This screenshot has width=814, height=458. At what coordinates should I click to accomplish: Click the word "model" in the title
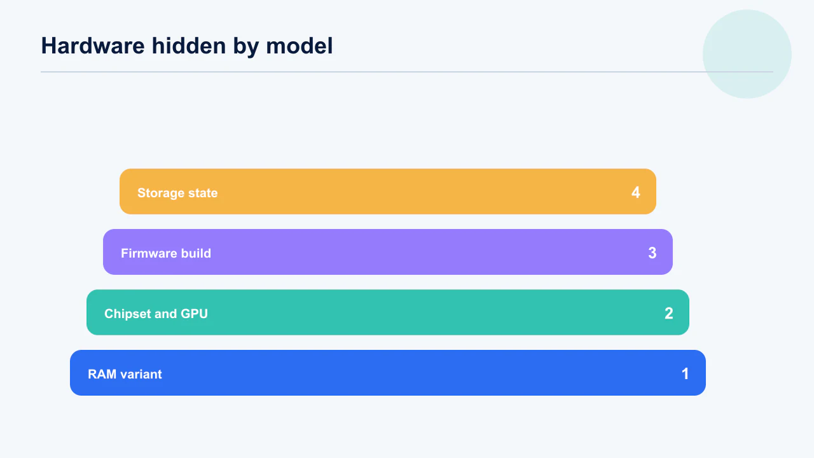tap(299, 46)
